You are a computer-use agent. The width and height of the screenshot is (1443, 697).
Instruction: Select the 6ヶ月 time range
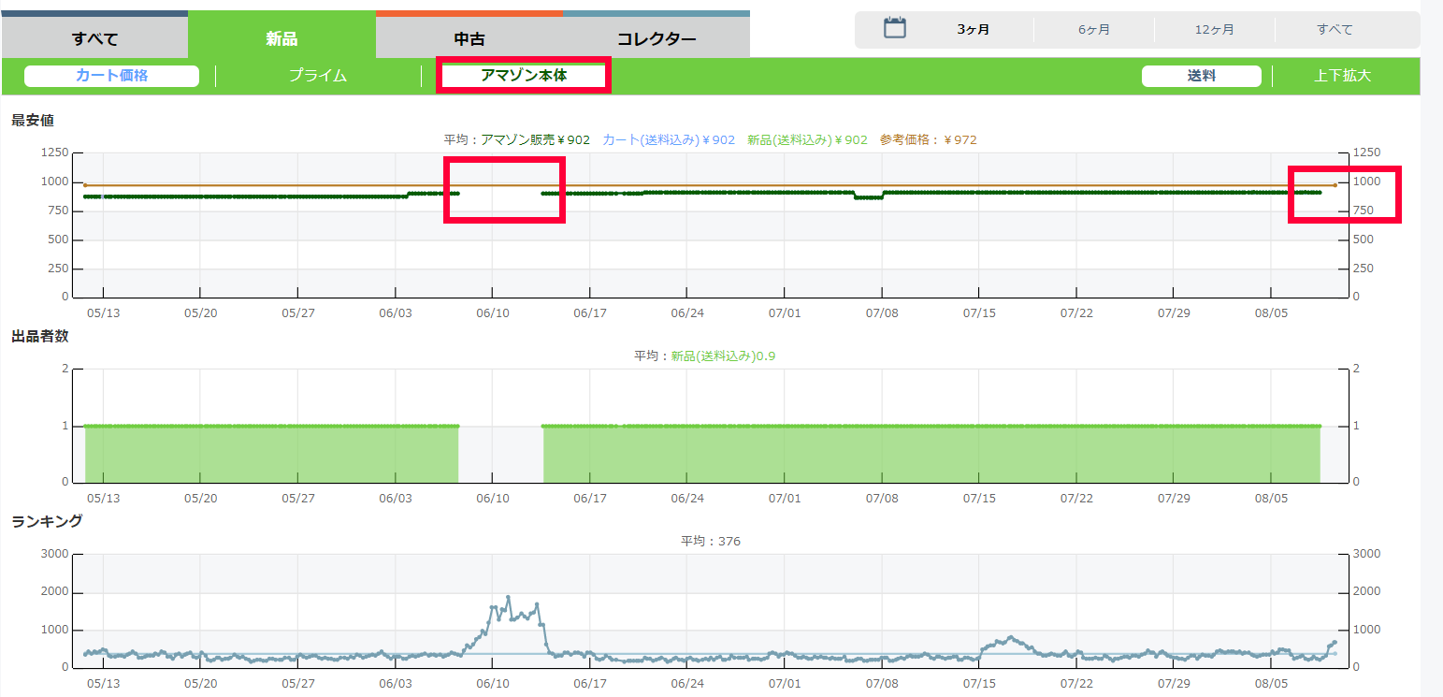[1093, 30]
